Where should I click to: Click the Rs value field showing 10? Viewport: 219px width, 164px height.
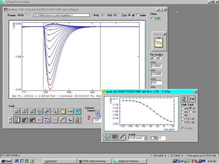pyautogui.click(x=162, y=138)
